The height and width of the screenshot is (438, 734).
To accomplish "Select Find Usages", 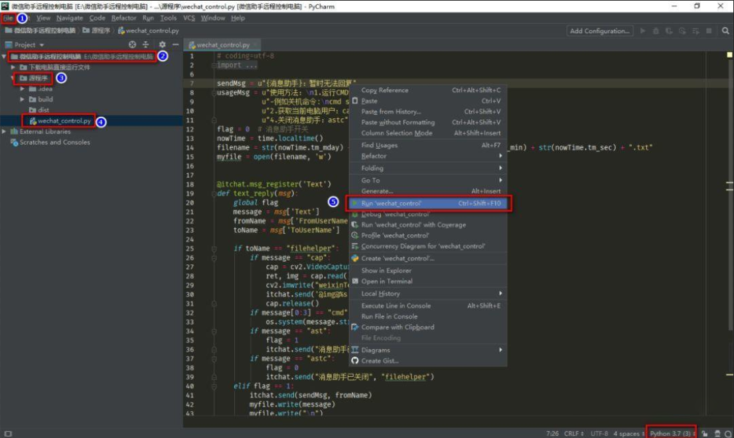I will tap(428, 145).
